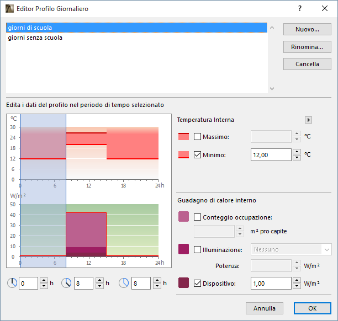
Task: Open the Illuminazione Nessuno dropdown
Action: [x=291, y=249]
